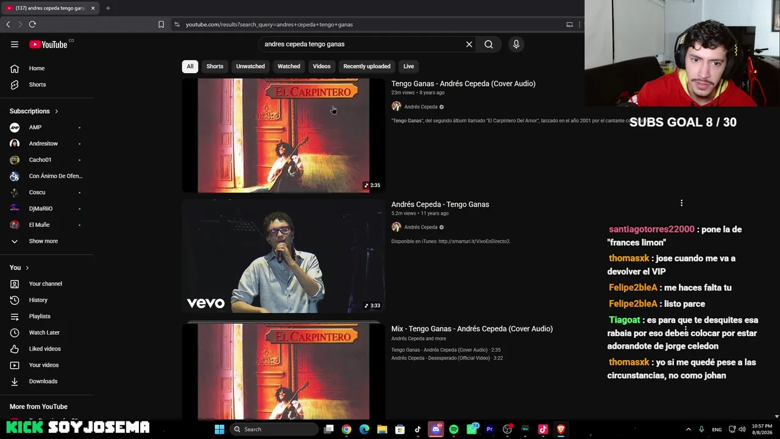Play the Tengo Ganas Cover Audio thumbnail
The width and height of the screenshot is (780, 439).
[x=283, y=135]
